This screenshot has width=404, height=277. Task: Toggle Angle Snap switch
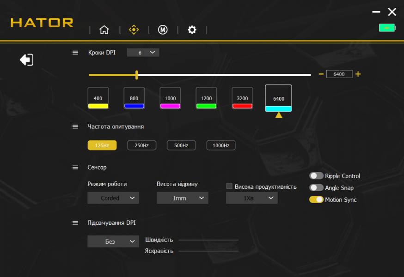pyautogui.click(x=316, y=188)
